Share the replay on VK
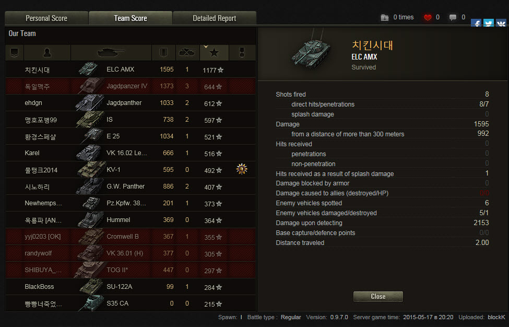509x327 pixels. [501, 23]
